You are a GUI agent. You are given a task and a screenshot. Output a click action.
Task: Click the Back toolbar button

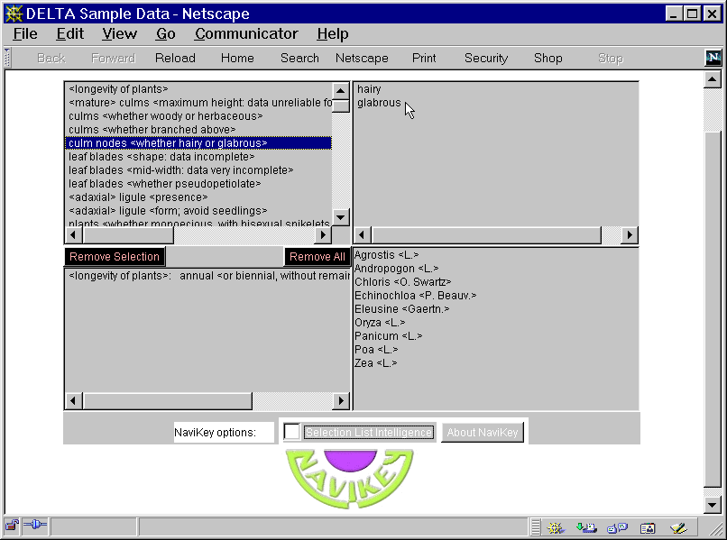51,58
